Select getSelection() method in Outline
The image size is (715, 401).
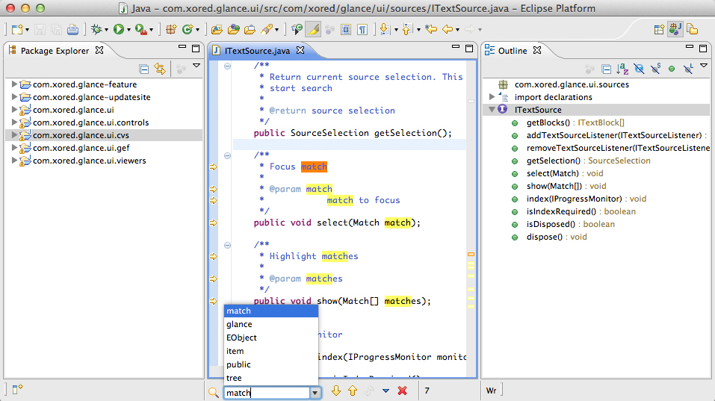tap(553, 161)
